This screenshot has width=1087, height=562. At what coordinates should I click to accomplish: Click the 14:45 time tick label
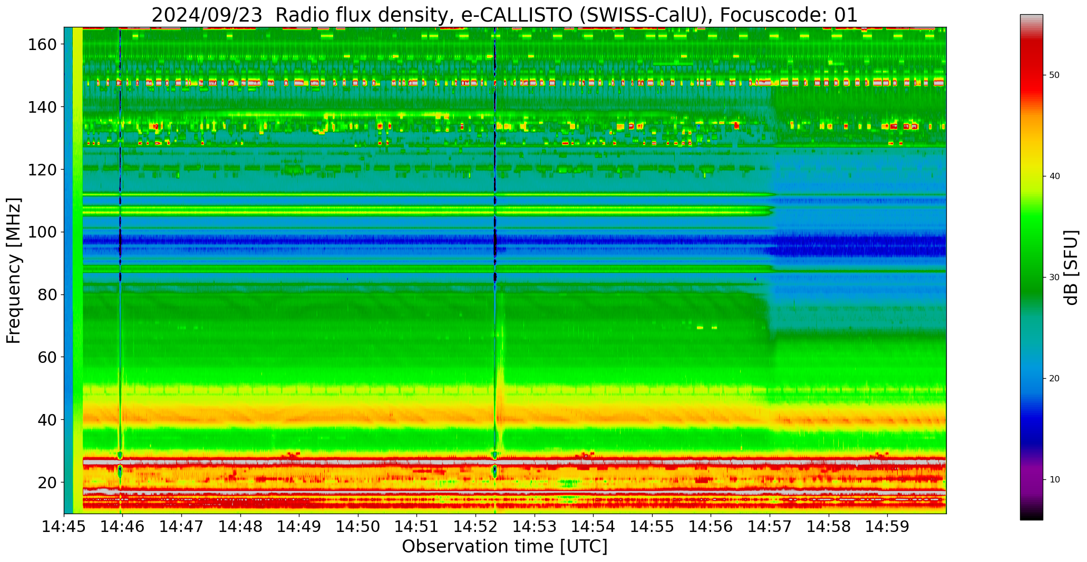click(x=64, y=526)
